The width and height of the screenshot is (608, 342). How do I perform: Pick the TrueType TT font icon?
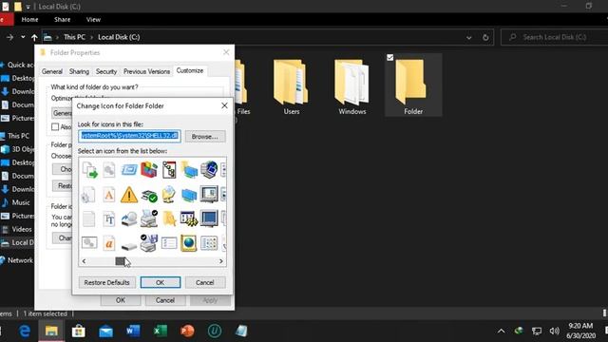click(x=109, y=219)
